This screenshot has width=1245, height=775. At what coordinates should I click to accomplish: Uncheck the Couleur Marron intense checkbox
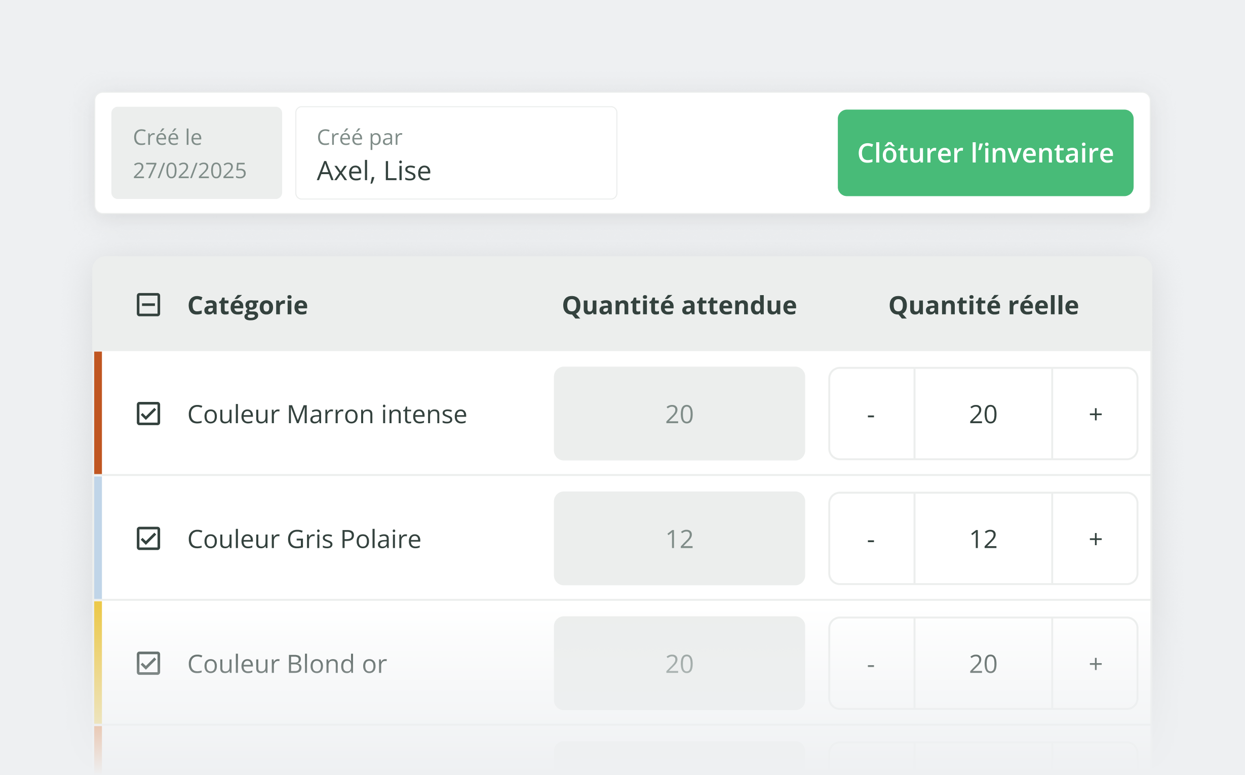click(148, 414)
